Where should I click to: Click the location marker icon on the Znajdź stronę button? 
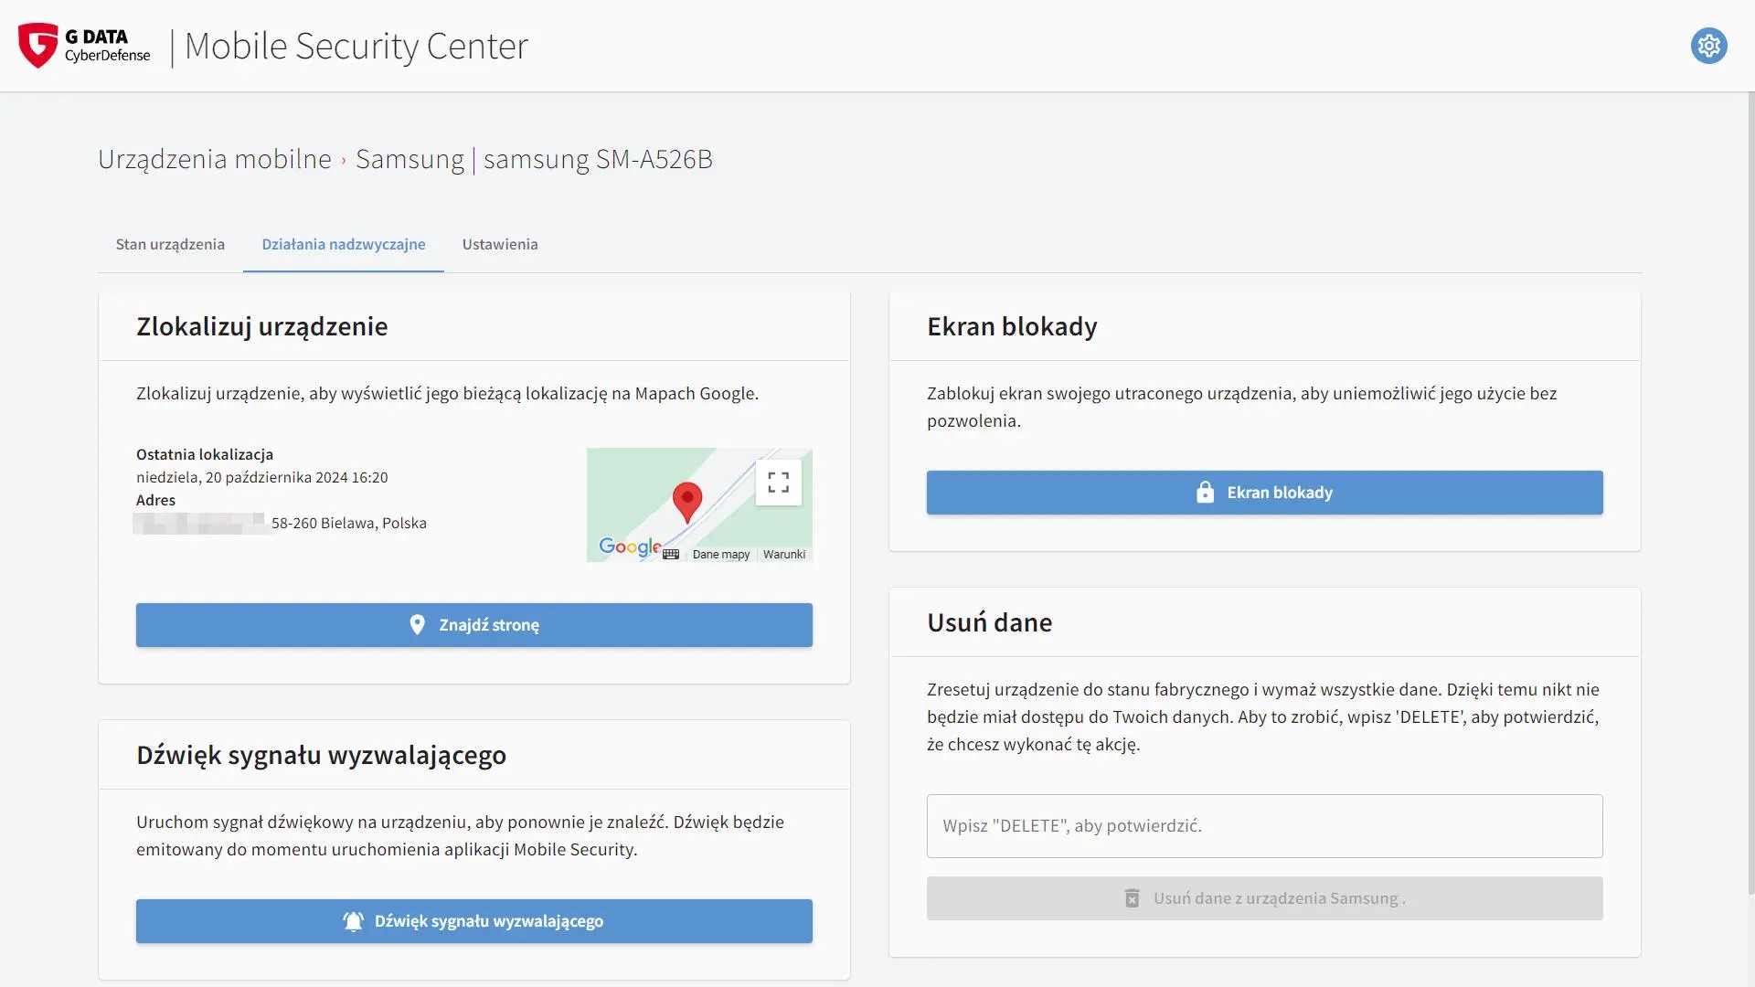click(x=417, y=625)
